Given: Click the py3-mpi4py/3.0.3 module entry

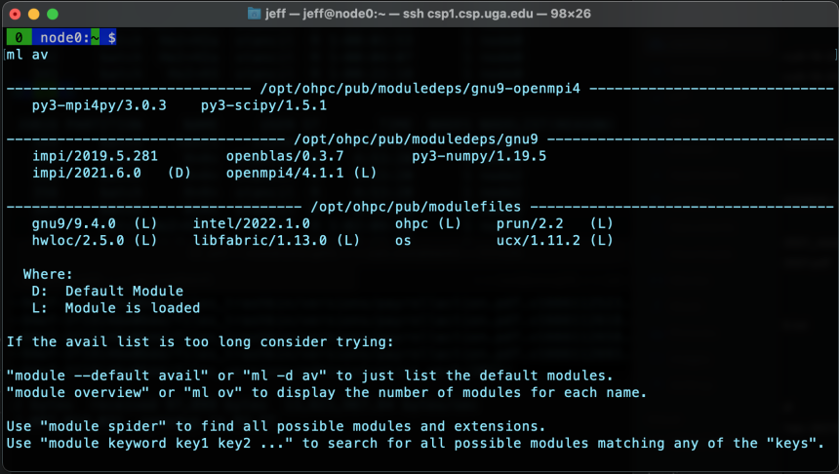Looking at the screenshot, I should pyautogui.click(x=99, y=105).
